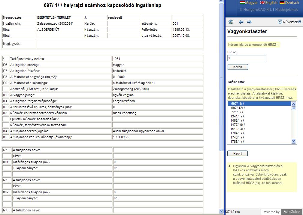Click the main page vertical scrollbar thumb
Viewport: 303px width, 215px height.
point(221,77)
